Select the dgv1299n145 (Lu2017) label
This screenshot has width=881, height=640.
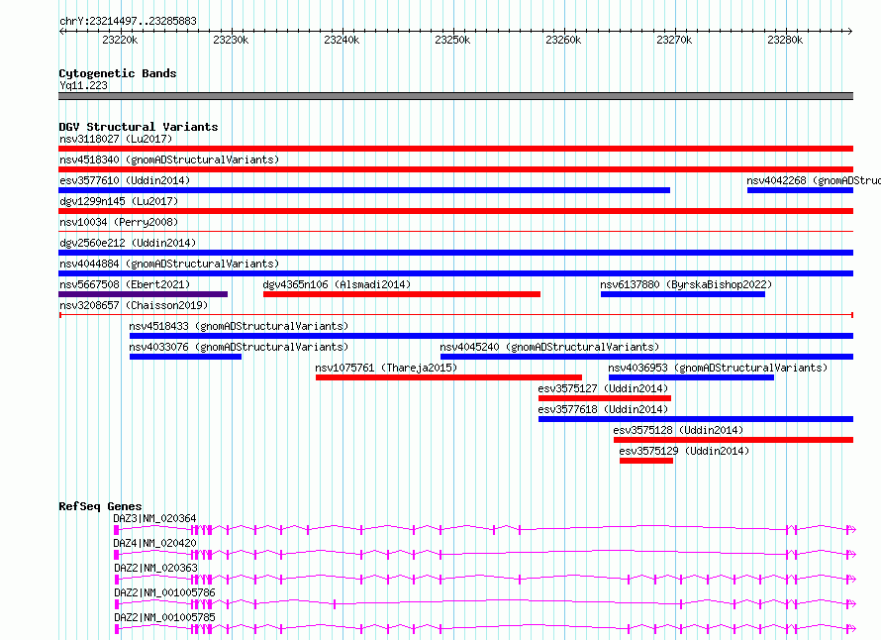119,201
